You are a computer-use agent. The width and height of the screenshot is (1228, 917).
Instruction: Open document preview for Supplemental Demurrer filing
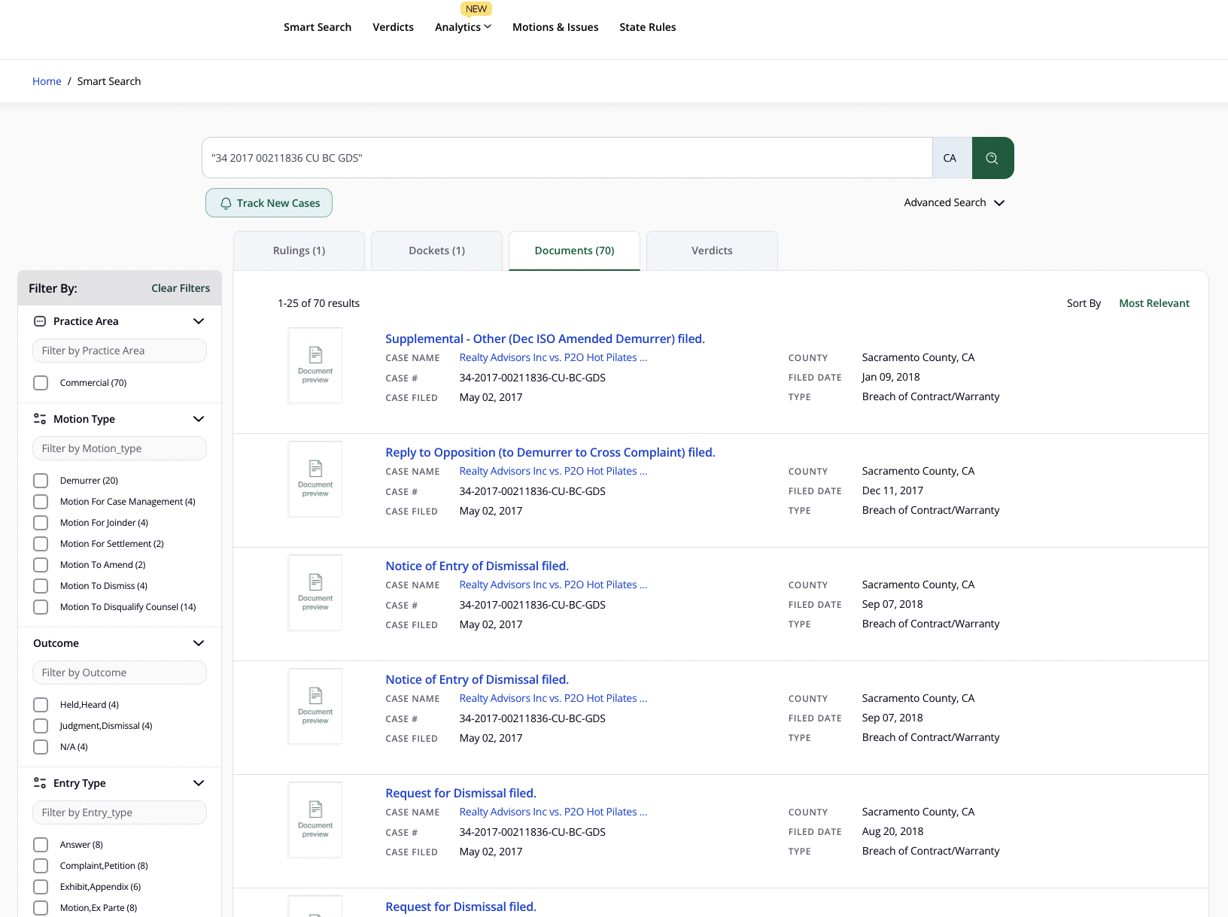point(315,366)
